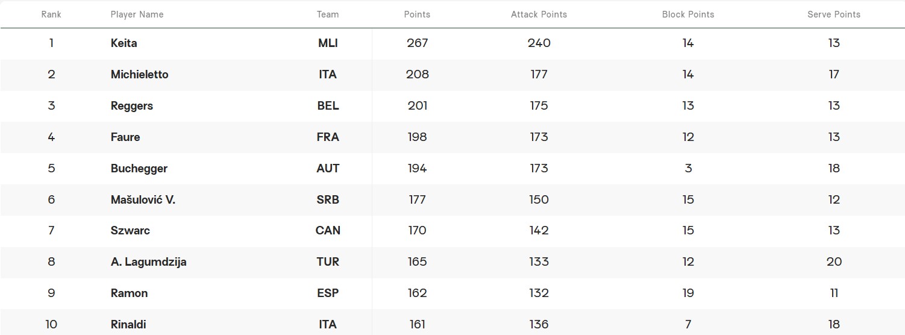This screenshot has width=905, height=335.
Task: Select the Team column header
Action: pyautogui.click(x=328, y=14)
